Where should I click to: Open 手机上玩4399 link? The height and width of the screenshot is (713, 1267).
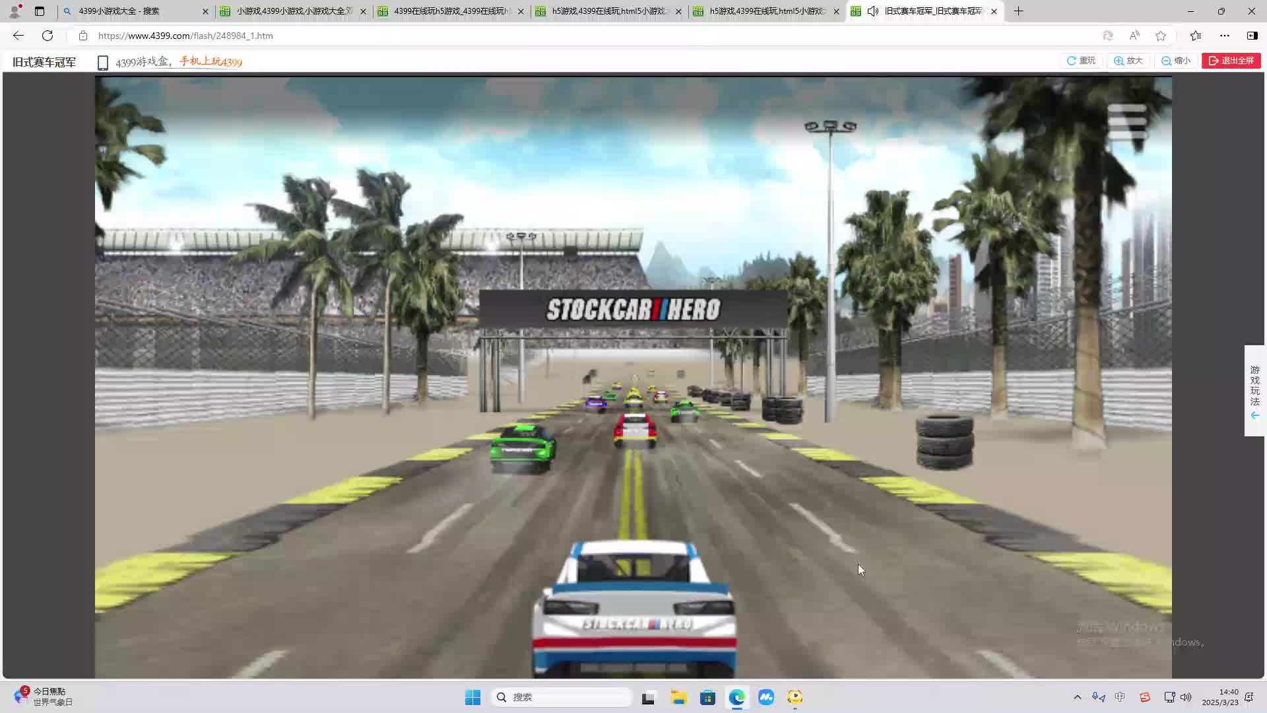(x=211, y=61)
